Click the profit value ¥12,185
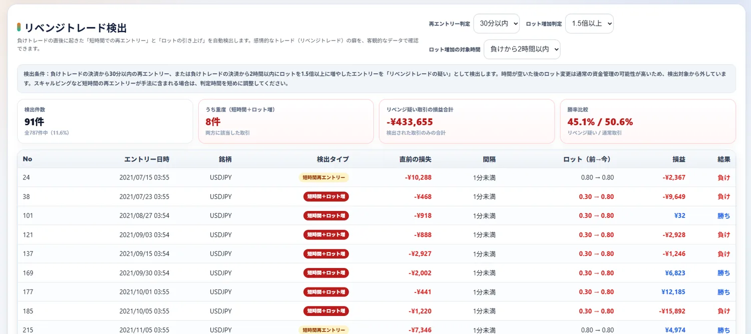Screen dimensions: 751x334 (673, 292)
